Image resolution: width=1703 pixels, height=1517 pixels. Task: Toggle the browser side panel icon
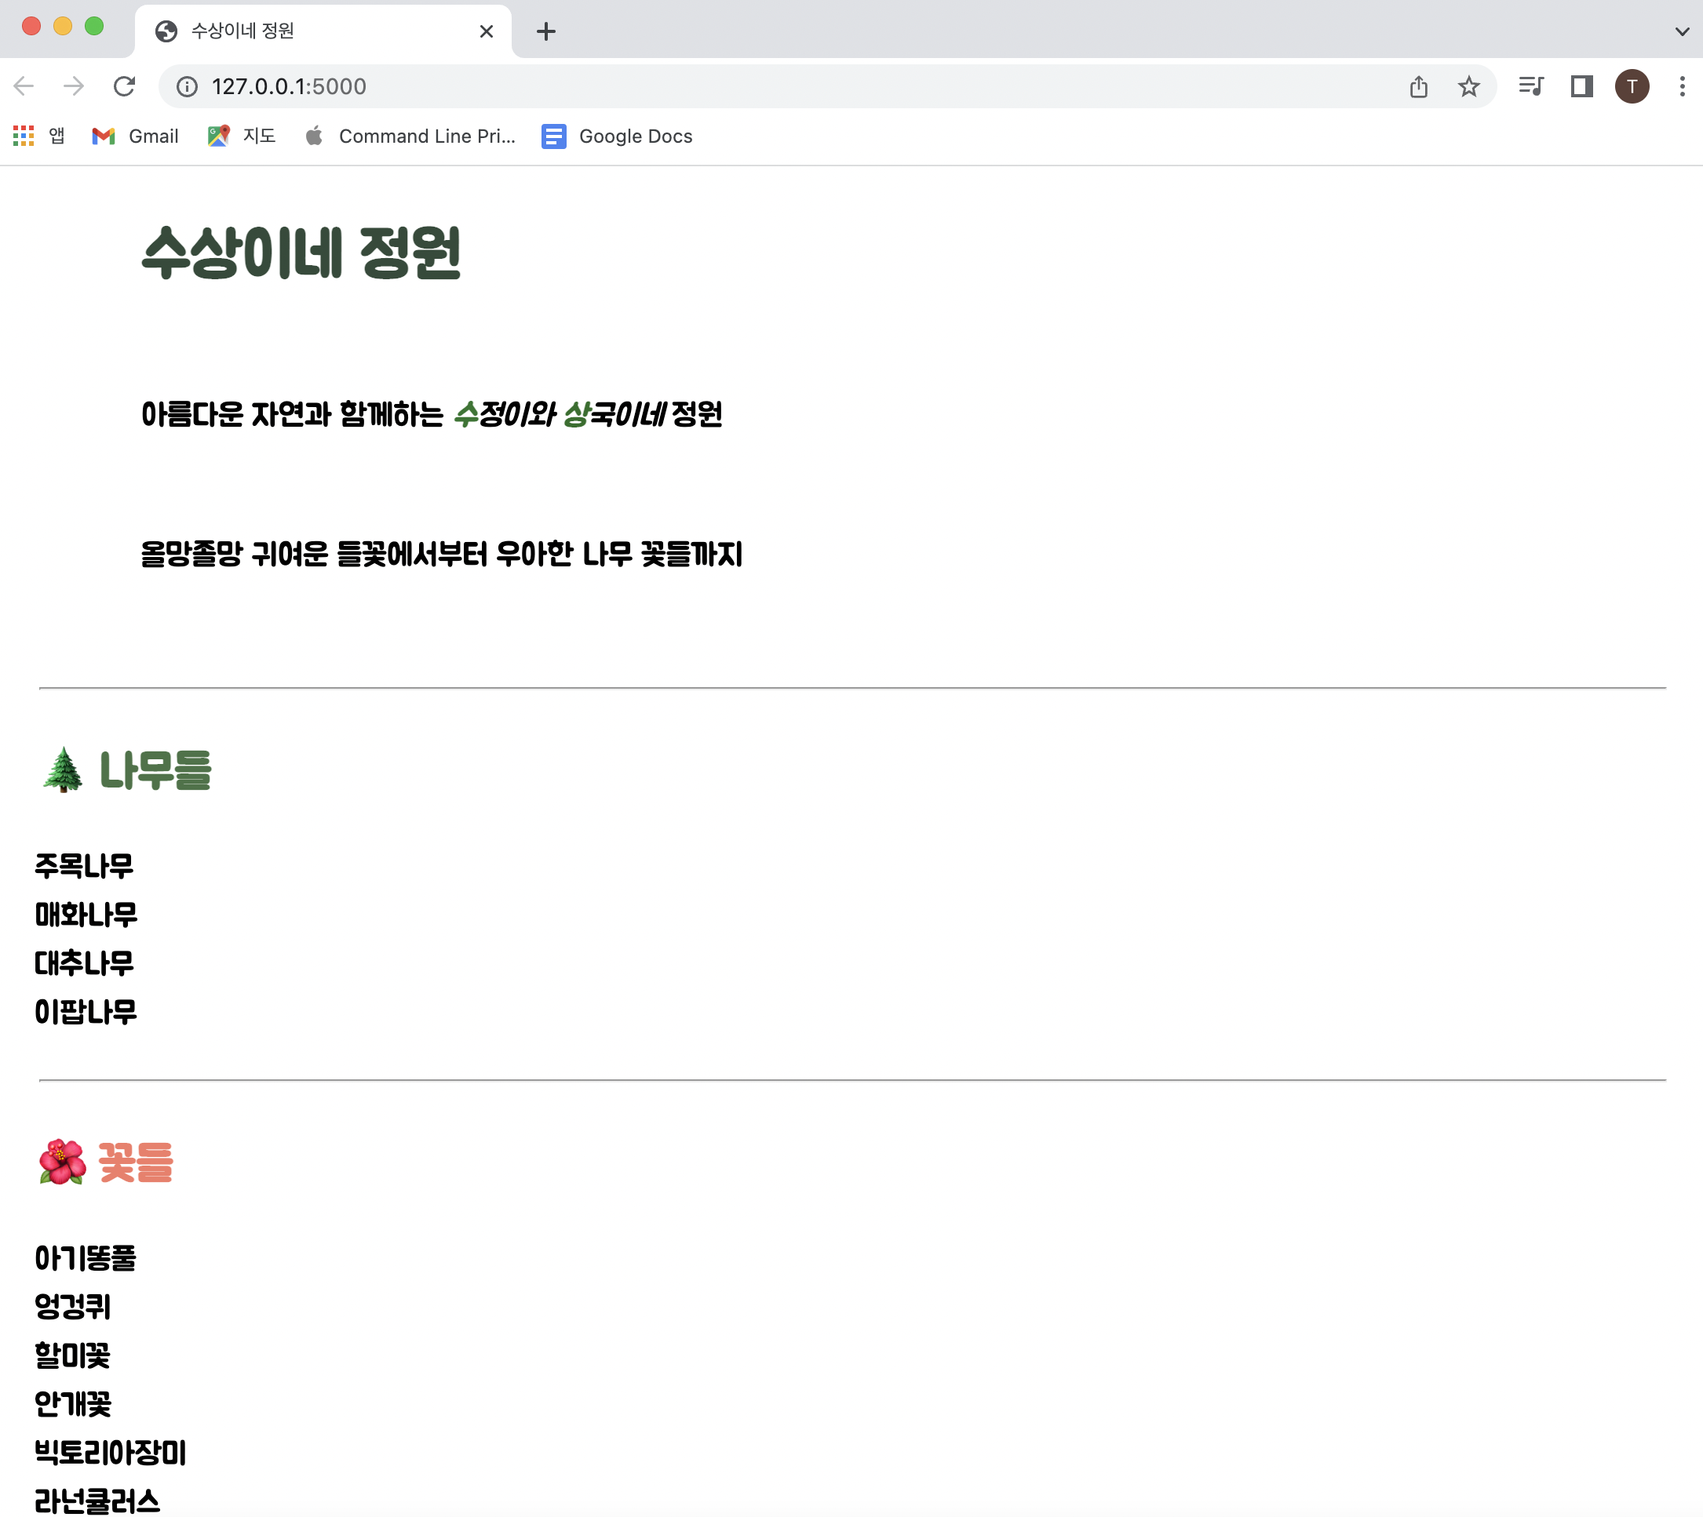[1581, 85]
